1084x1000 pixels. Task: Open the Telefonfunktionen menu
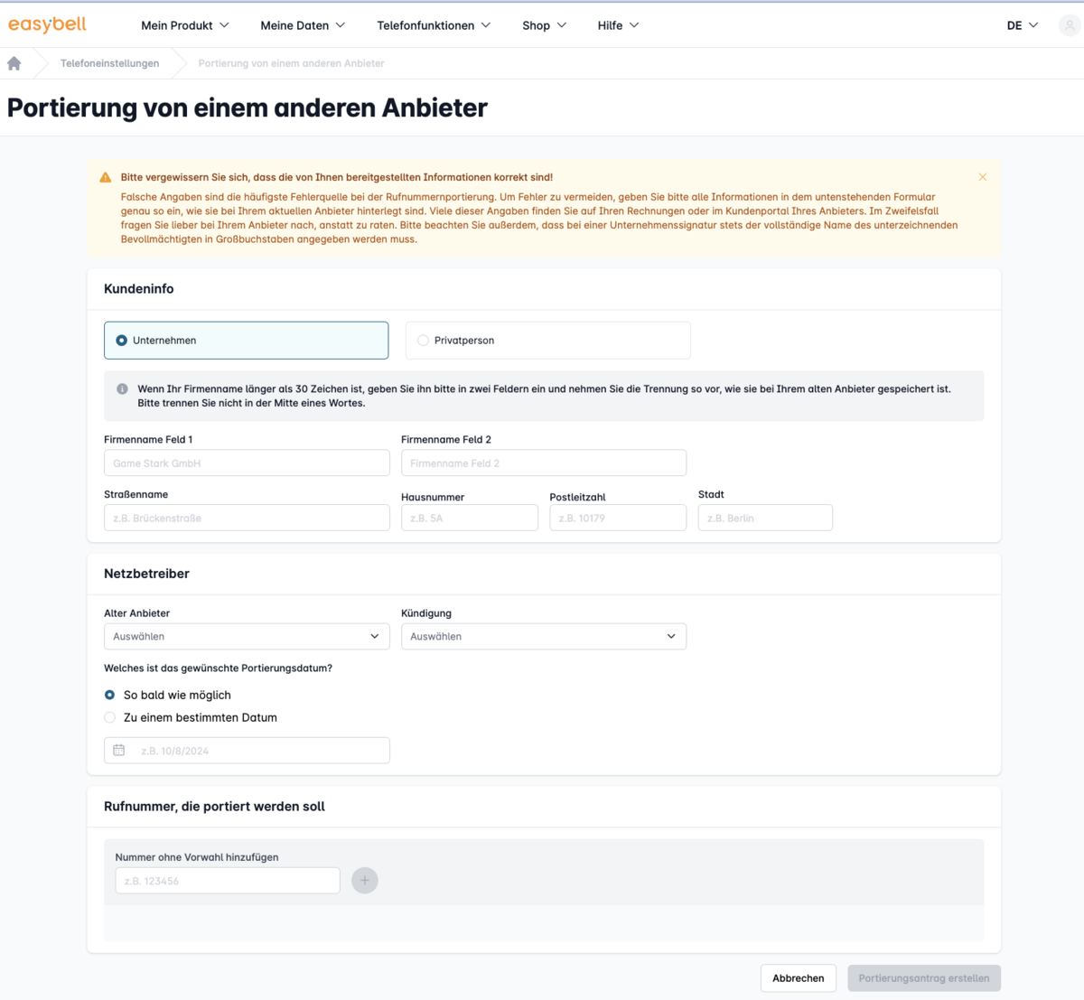[434, 25]
